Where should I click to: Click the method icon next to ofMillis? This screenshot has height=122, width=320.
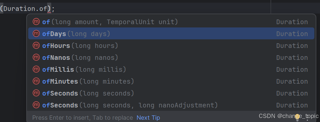[x=36, y=69]
